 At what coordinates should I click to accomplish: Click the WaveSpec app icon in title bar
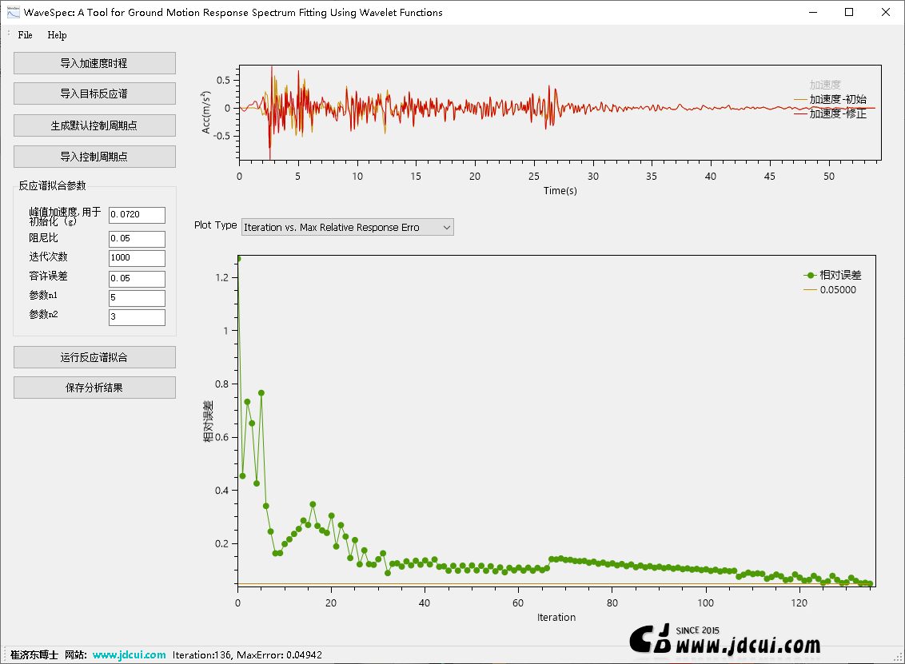(13, 12)
